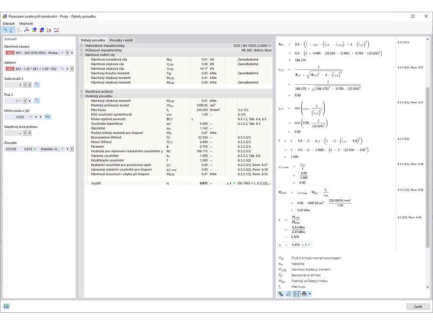The image size is (433, 325).
Task: Select Pružný kritický moment pro klopení row
Action: 178,132
